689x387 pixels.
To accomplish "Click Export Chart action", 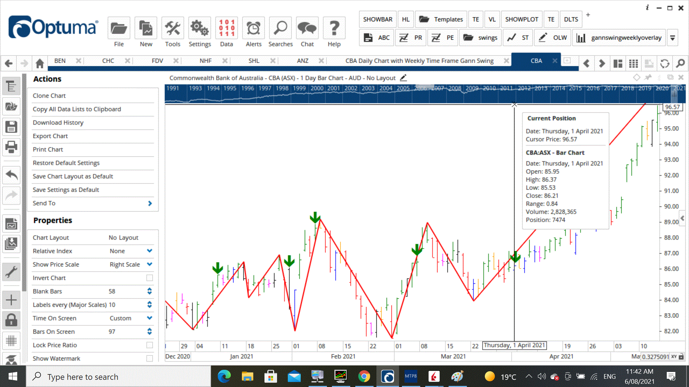I will (50, 136).
